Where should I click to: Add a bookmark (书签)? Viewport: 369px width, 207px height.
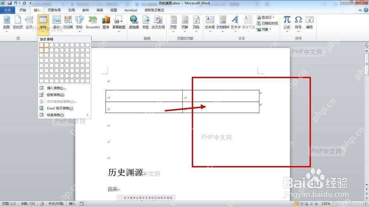tap(145, 23)
